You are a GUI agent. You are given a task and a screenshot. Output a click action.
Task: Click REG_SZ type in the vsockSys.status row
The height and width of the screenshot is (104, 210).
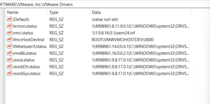click(x=56, y=74)
